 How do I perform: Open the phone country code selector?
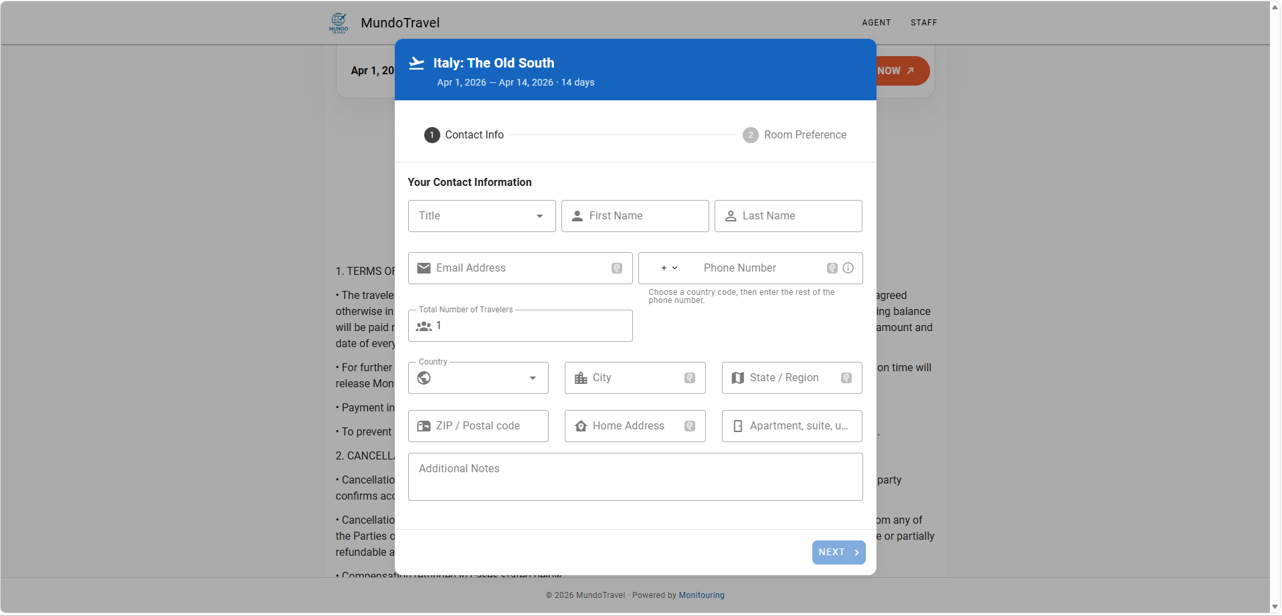click(668, 268)
